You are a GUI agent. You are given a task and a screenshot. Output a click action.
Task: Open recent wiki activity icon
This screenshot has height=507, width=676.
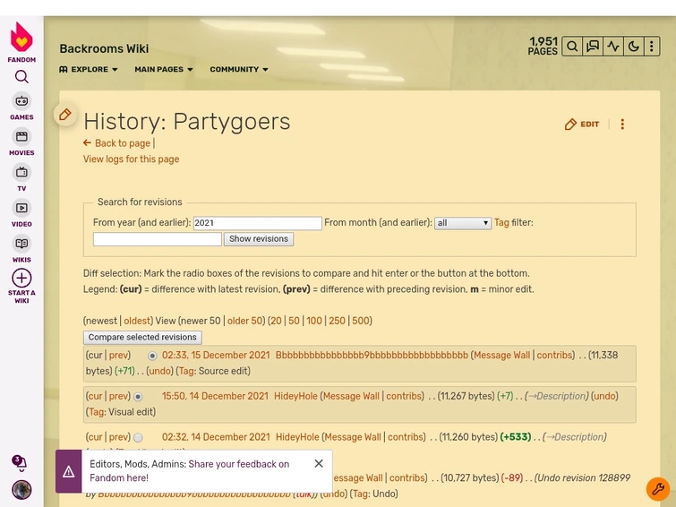pos(613,47)
